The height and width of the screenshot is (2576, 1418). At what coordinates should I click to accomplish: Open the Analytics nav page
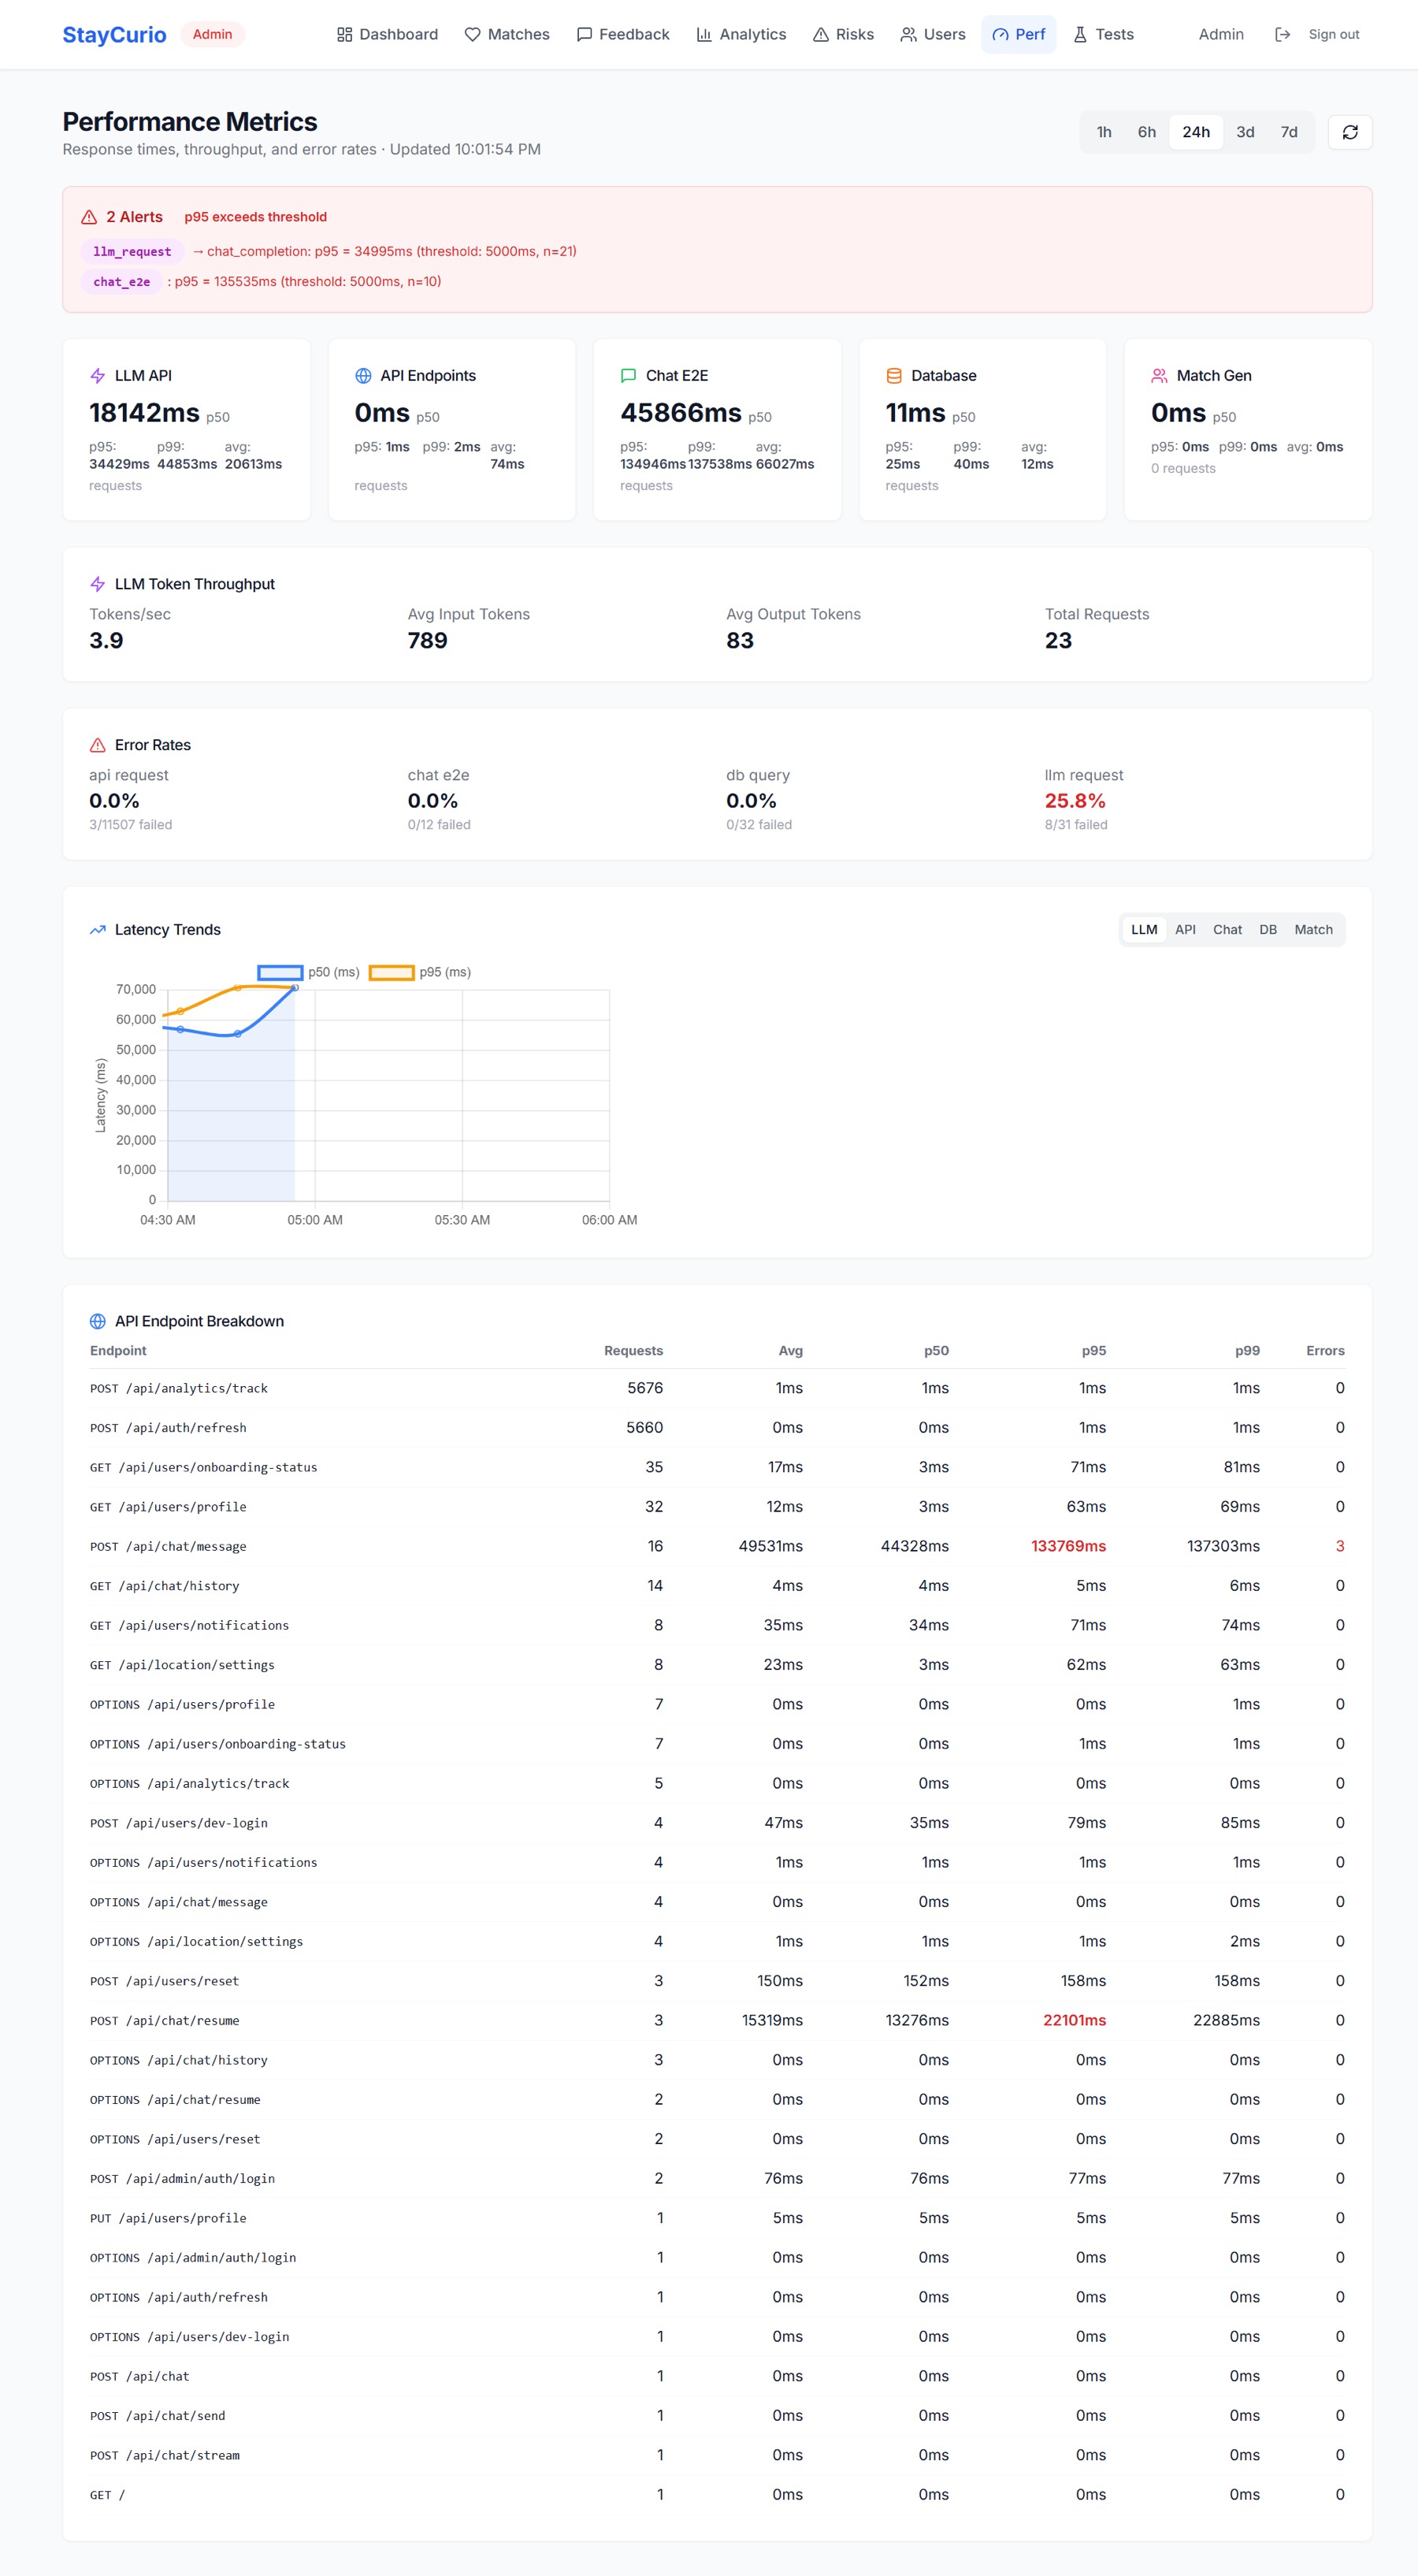[x=741, y=34]
